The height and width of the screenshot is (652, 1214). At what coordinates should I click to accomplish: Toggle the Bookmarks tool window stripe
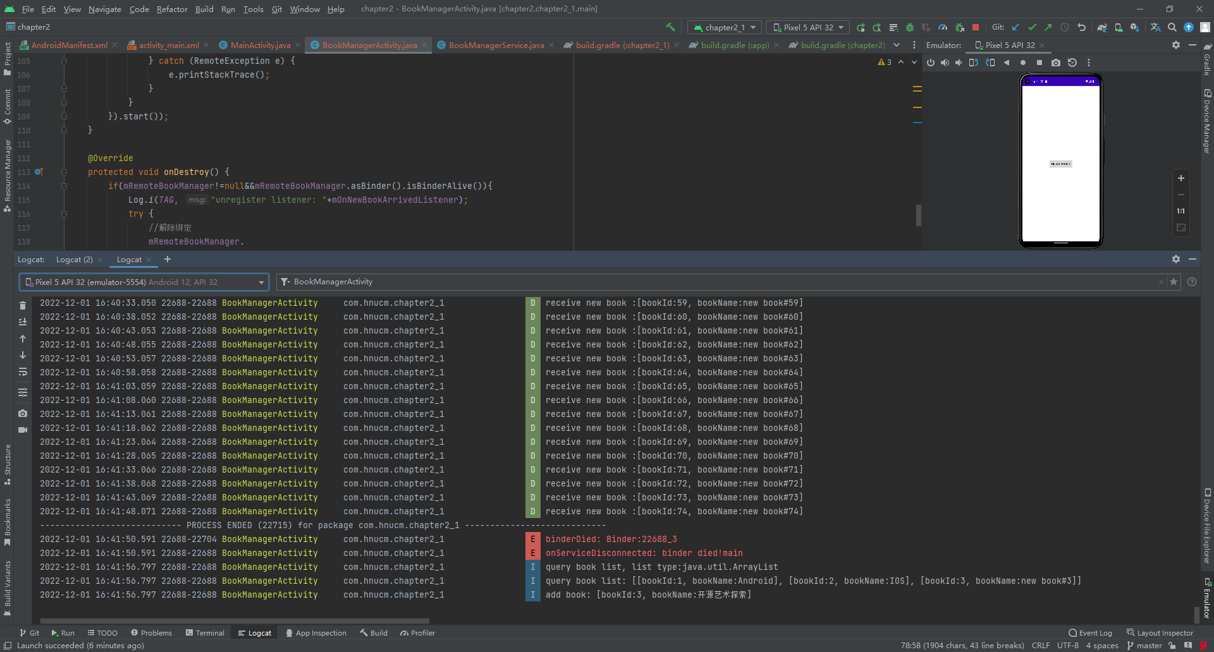click(8, 522)
